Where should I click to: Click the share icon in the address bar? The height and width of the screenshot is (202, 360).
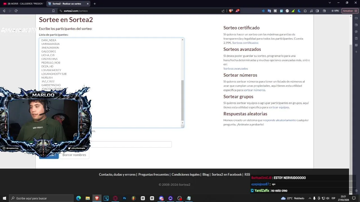223,11
